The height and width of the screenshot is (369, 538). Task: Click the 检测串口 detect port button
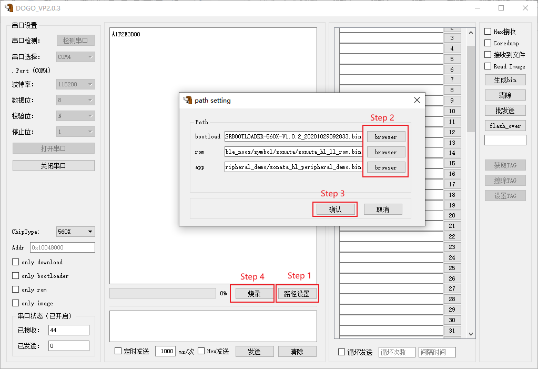coord(76,41)
